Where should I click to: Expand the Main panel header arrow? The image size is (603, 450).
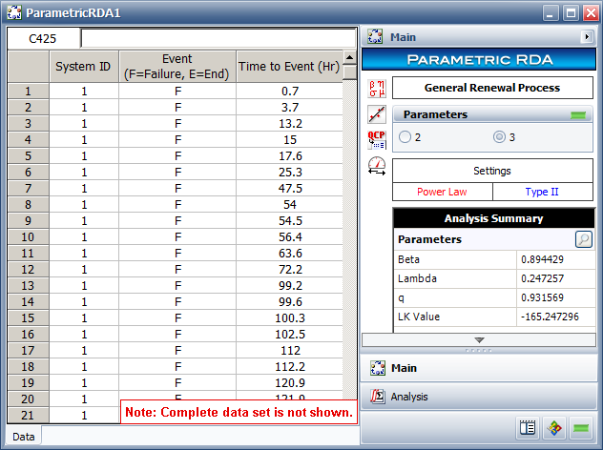[x=587, y=37]
